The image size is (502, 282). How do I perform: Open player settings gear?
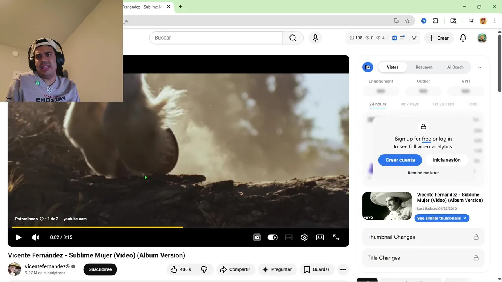304,237
